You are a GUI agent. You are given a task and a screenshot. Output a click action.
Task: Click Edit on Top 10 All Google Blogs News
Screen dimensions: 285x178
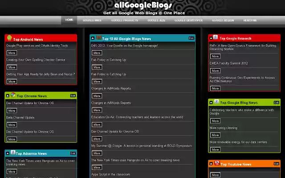(x=191, y=38)
